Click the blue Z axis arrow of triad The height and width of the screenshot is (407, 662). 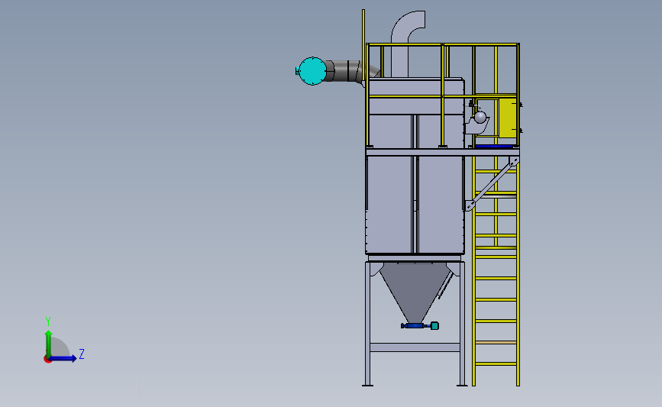[63, 359]
